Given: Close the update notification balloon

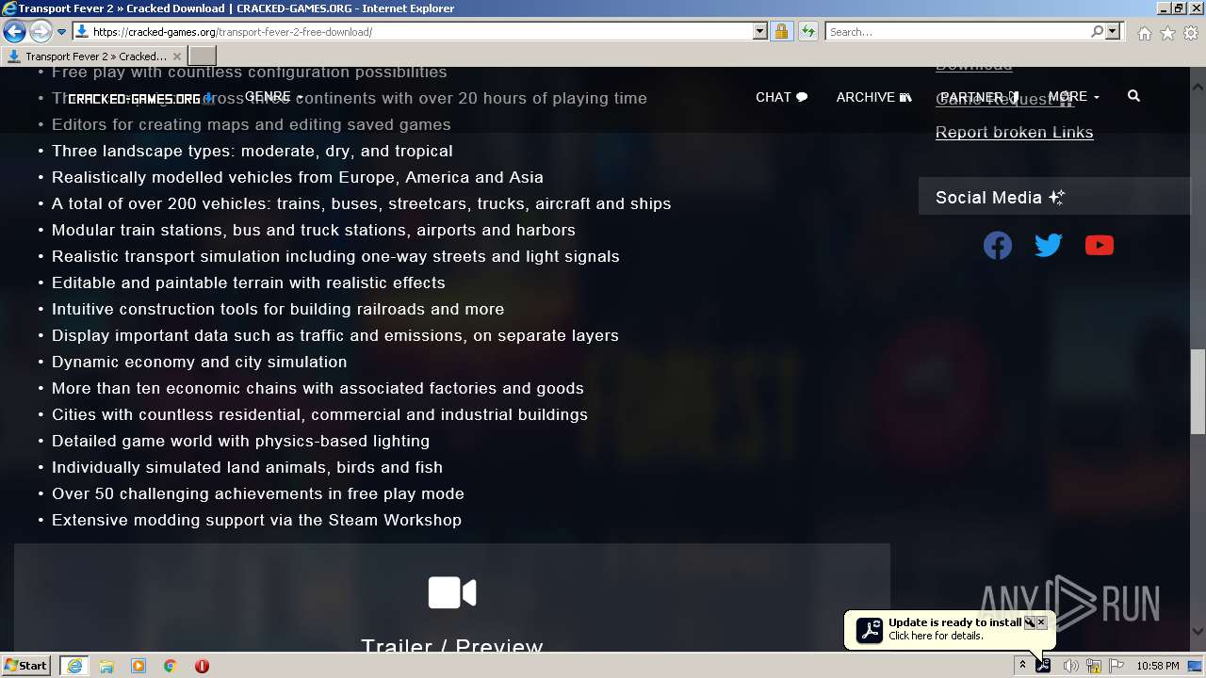Looking at the screenshot, I should [x=1041, y=622].
